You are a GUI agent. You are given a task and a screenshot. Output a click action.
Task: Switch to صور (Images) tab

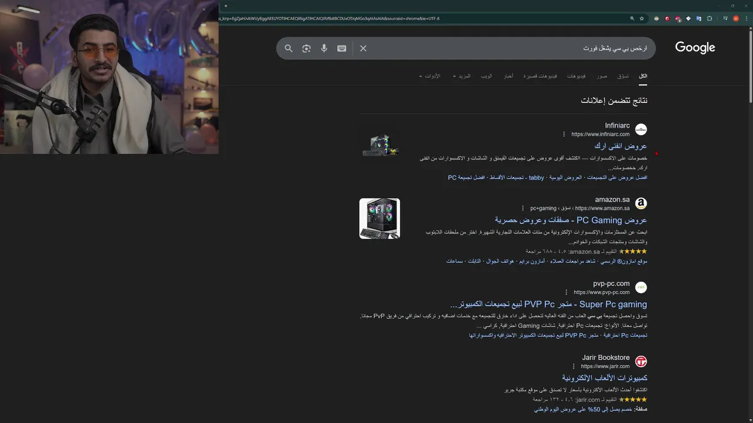click(x=602, y=76)
